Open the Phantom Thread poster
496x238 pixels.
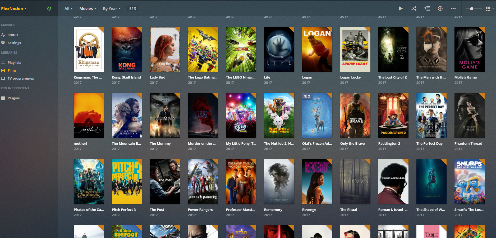[x=470, y=115]
